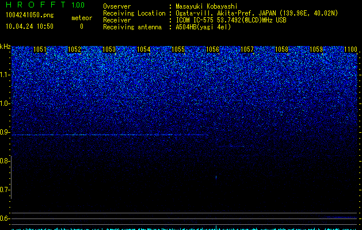Click the kHz axis unit label
Viewport: 362px width, 230px height.
point(5,47)
